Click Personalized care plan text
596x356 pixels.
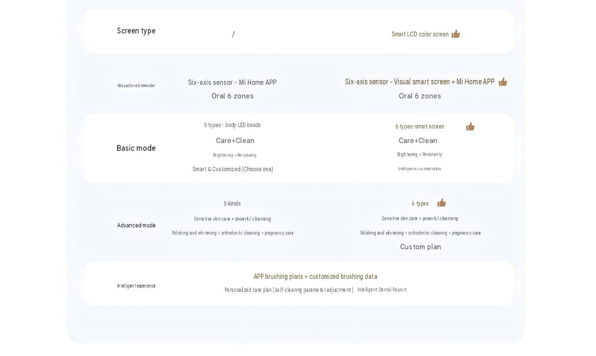pos(248,290)
